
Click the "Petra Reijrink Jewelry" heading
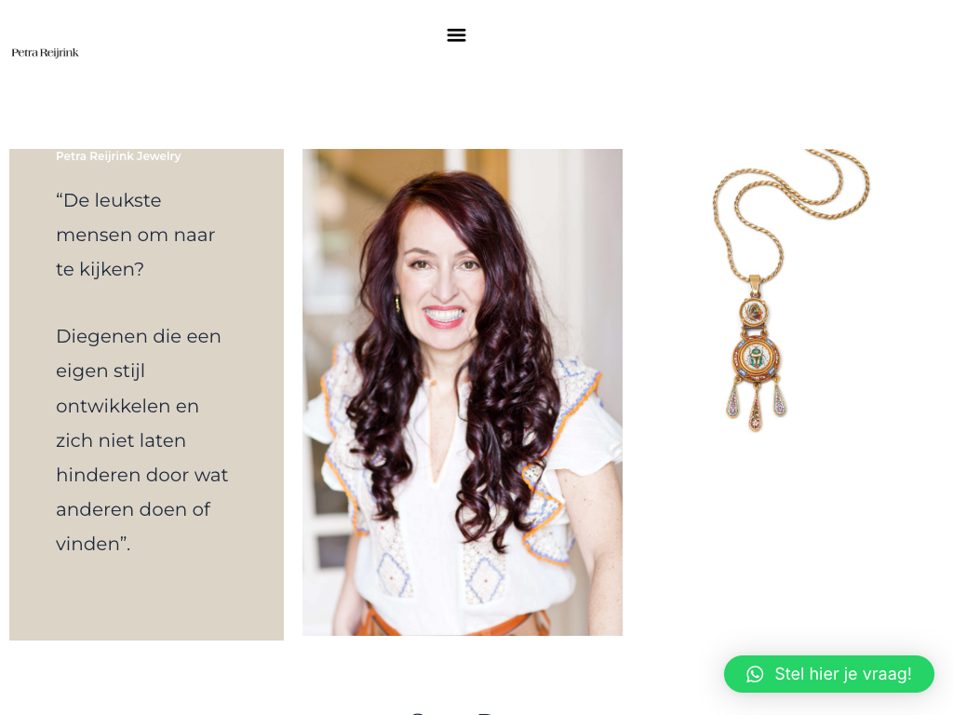(118, 156)
